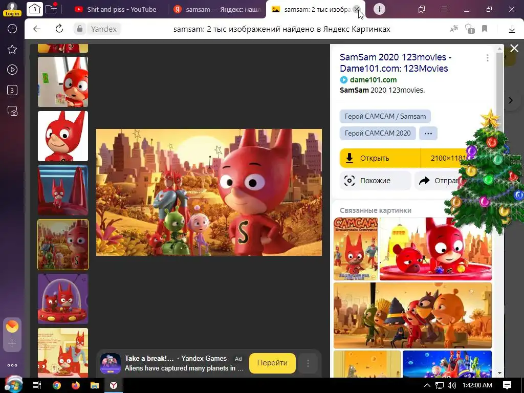
Task: Click the right panel scrollbar down arrow
Action: pos(499,373)
